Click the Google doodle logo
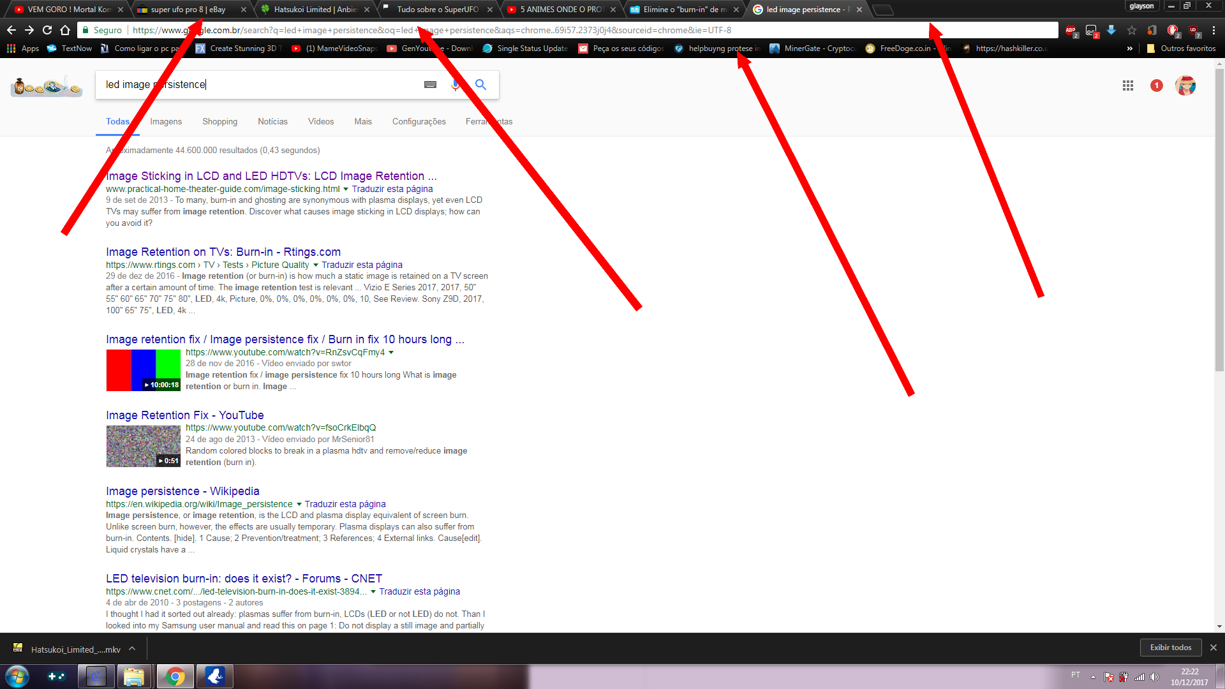Screen dimensions: 1225x689 tap(47, 85)
